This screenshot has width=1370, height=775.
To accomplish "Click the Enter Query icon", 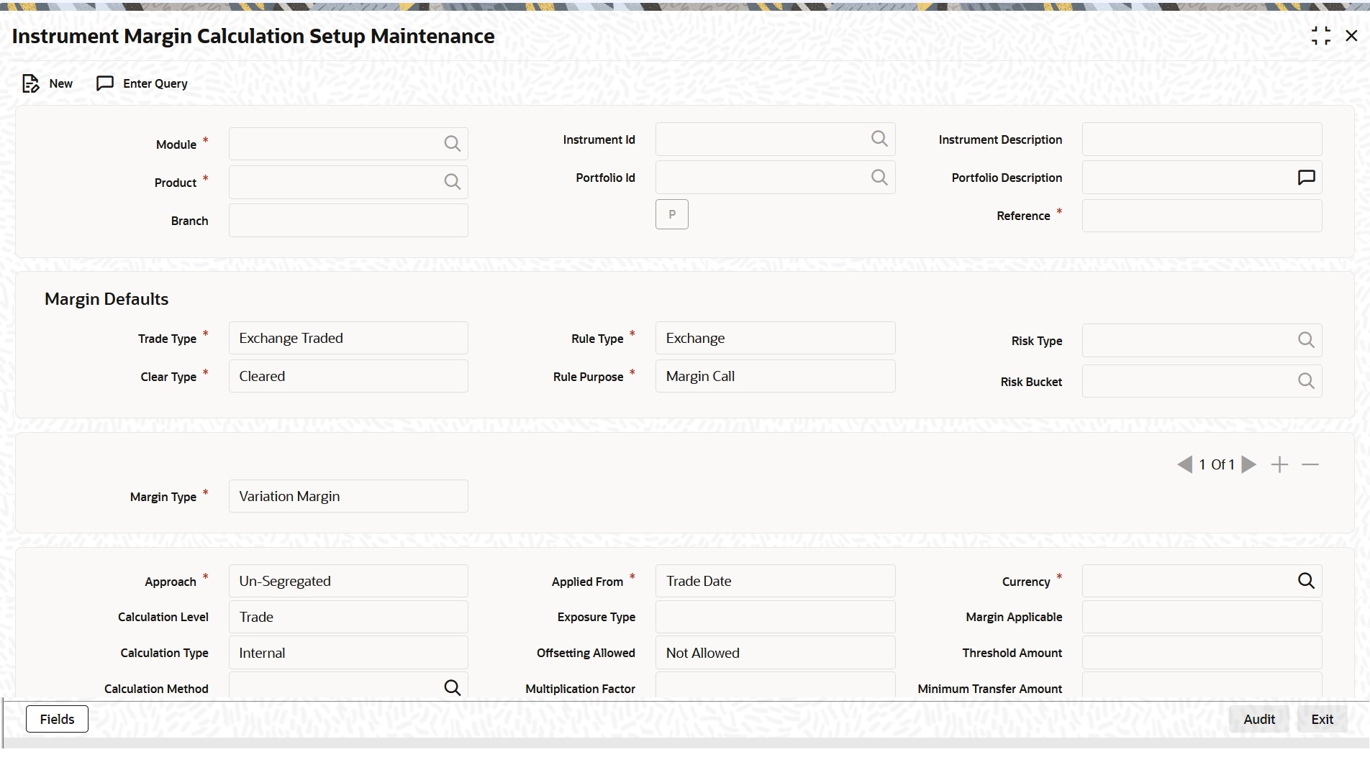I will point(105,83).
